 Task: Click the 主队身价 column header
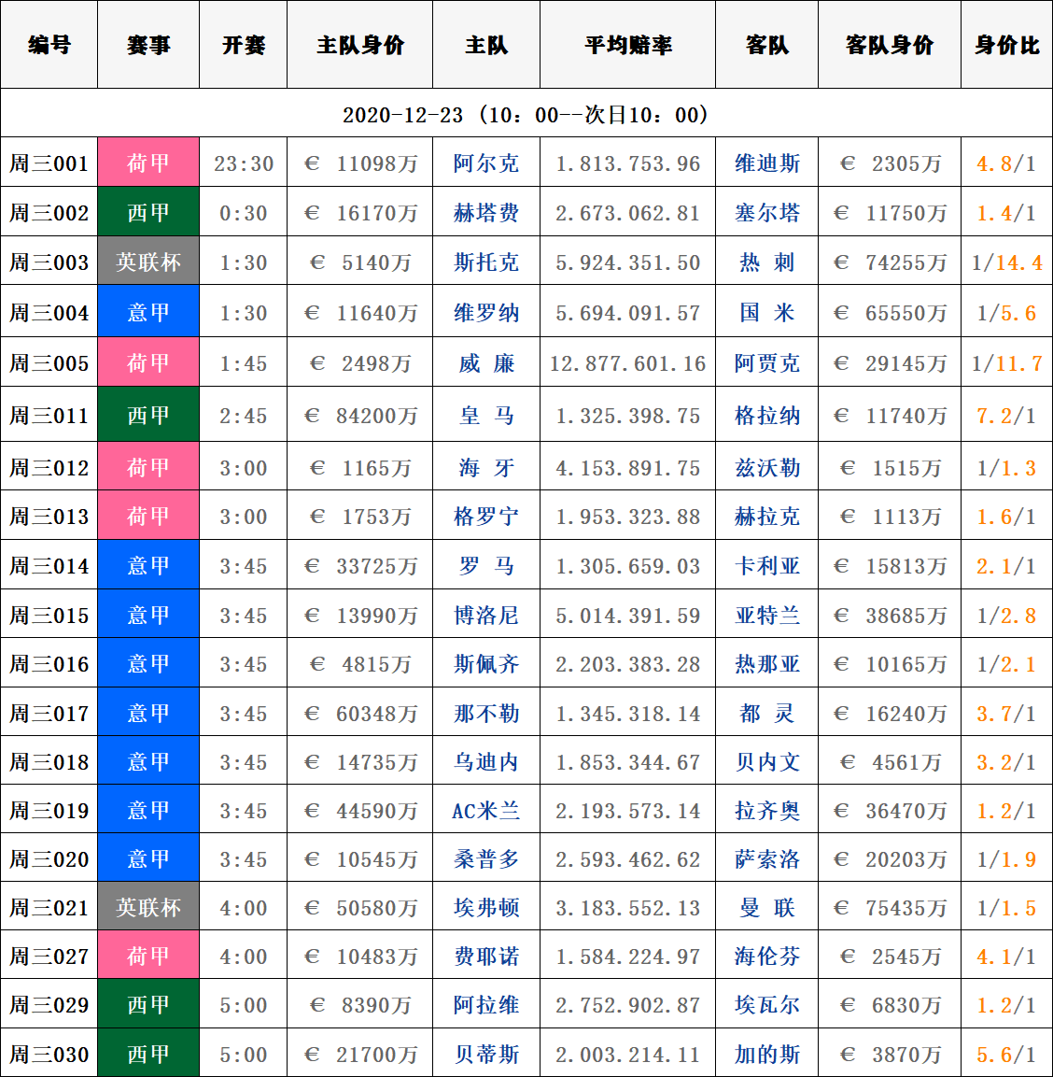pos(359,45)
